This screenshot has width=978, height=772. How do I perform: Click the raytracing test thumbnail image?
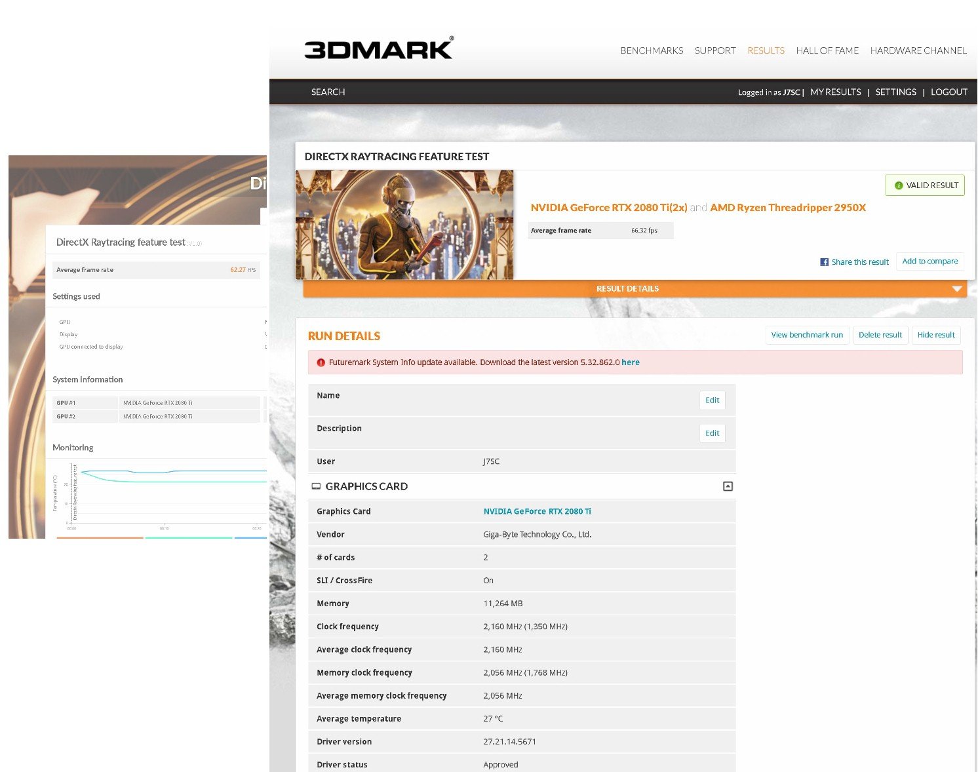[x=404, y=225]
